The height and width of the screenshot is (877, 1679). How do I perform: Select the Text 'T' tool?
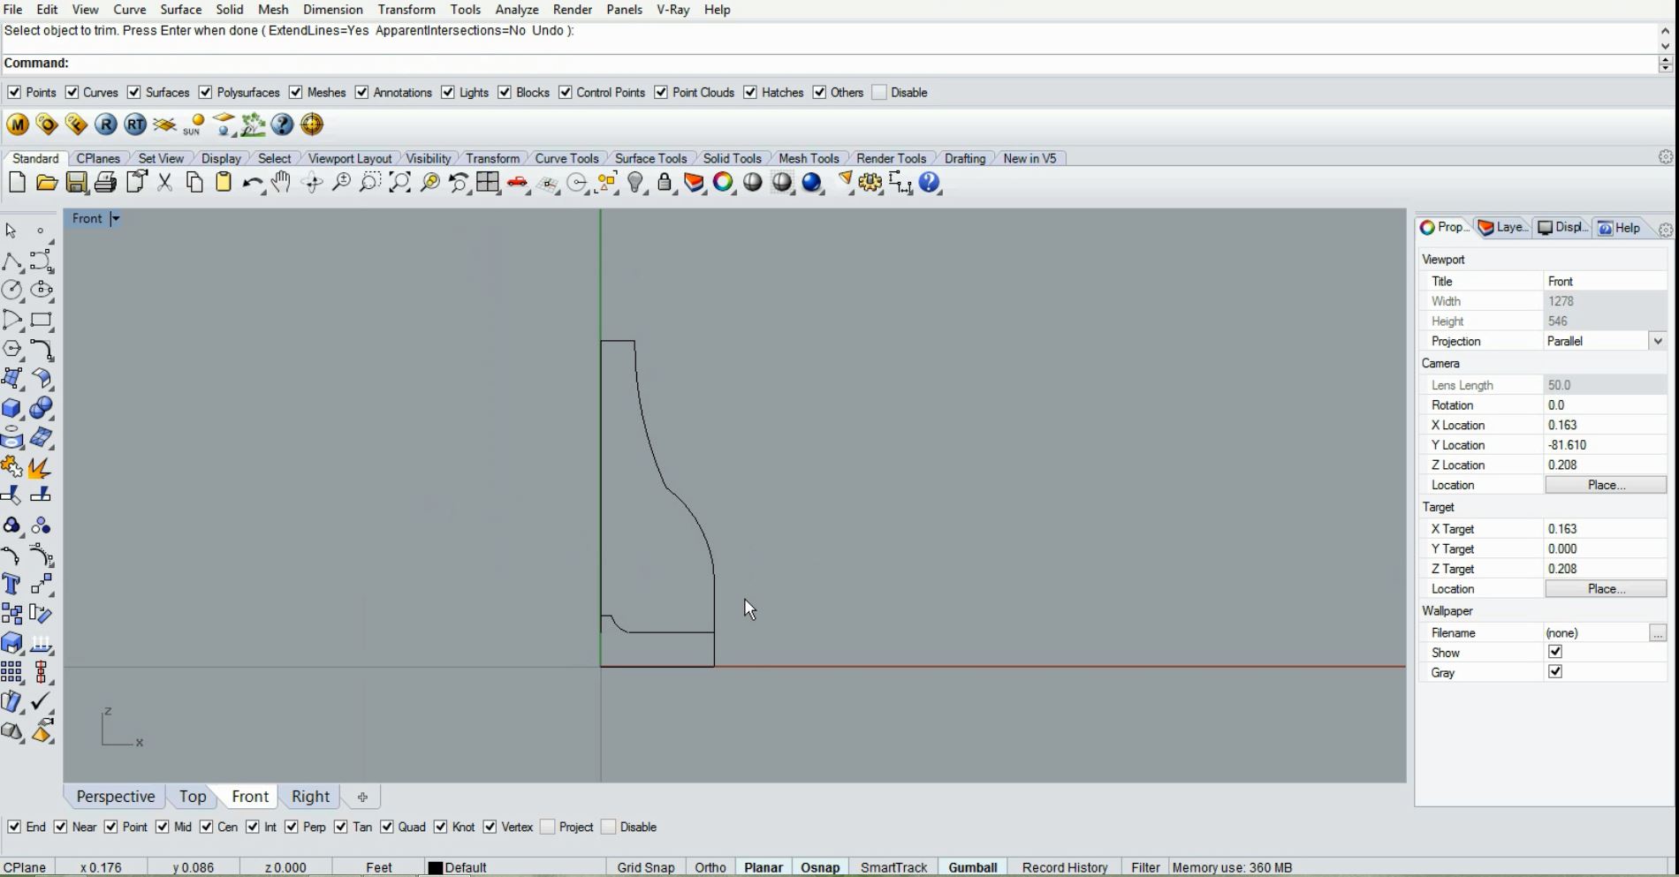pyautogui.click(x=12, y=584)
